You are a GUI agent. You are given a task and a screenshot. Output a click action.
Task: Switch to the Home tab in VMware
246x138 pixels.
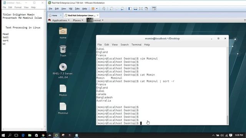click(x=55, y=15)
